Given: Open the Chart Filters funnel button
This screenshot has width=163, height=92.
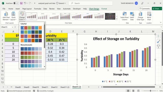Looking at the screenshot, I should pos(158,47).
